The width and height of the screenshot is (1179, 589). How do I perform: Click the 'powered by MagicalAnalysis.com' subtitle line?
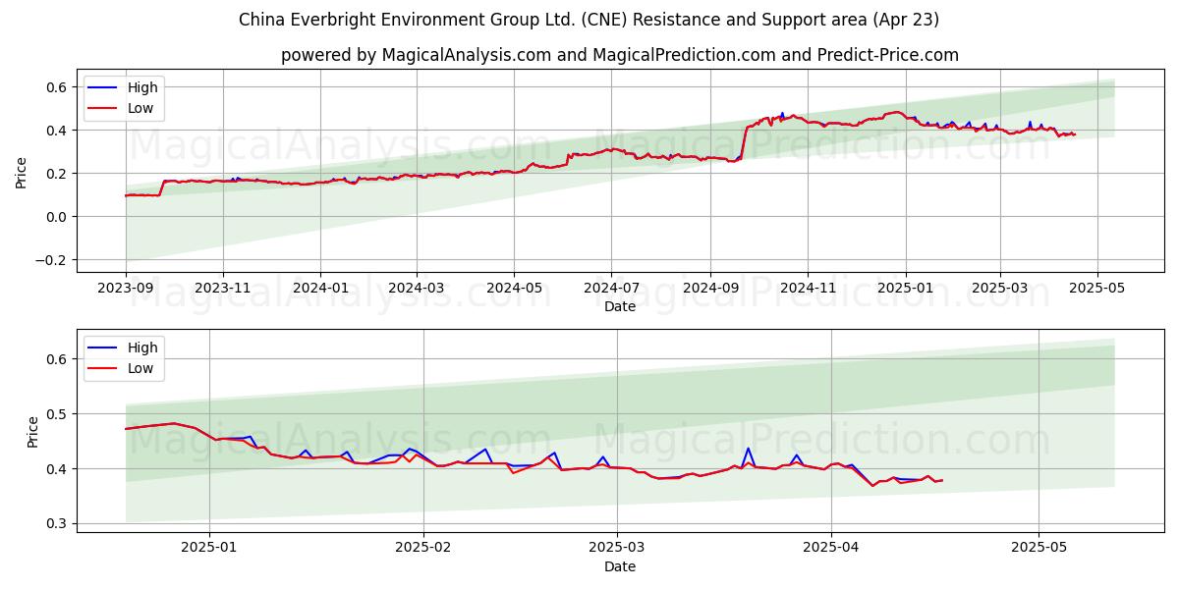pos(620,55)
